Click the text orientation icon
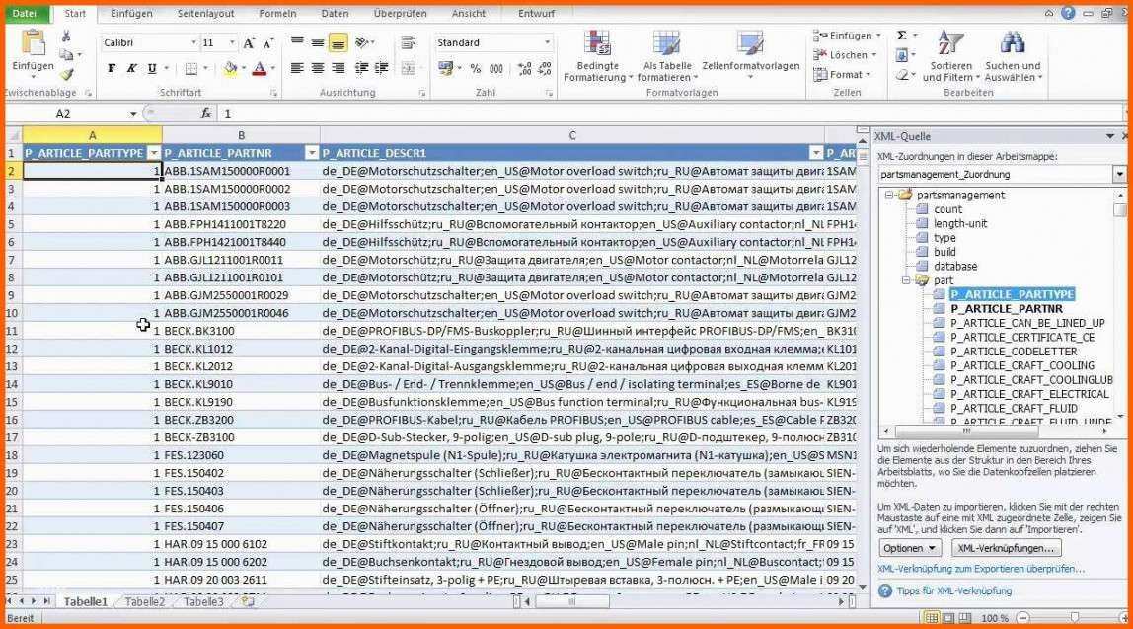 pyautogui.click(x=363, y=42)
